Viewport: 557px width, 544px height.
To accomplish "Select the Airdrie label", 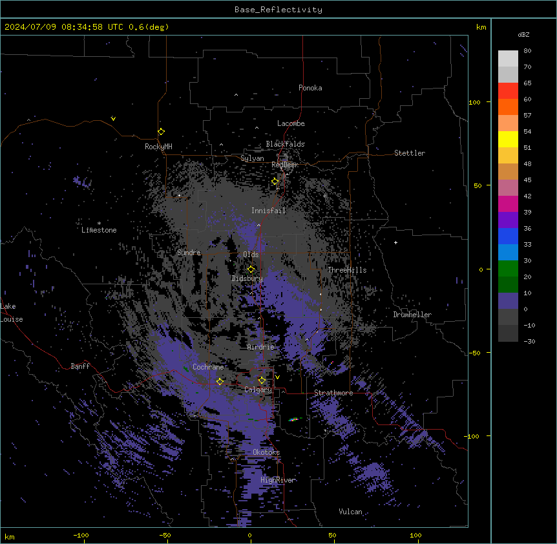I will [x=261, y=347].
